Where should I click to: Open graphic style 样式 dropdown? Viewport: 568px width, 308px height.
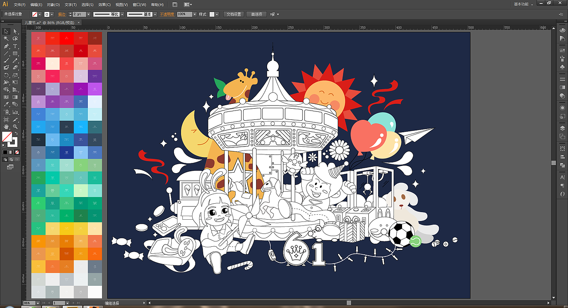(x=217, y=14)
